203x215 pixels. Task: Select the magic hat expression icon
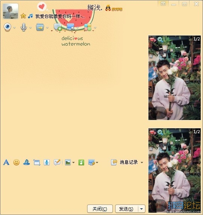point(27,162)
